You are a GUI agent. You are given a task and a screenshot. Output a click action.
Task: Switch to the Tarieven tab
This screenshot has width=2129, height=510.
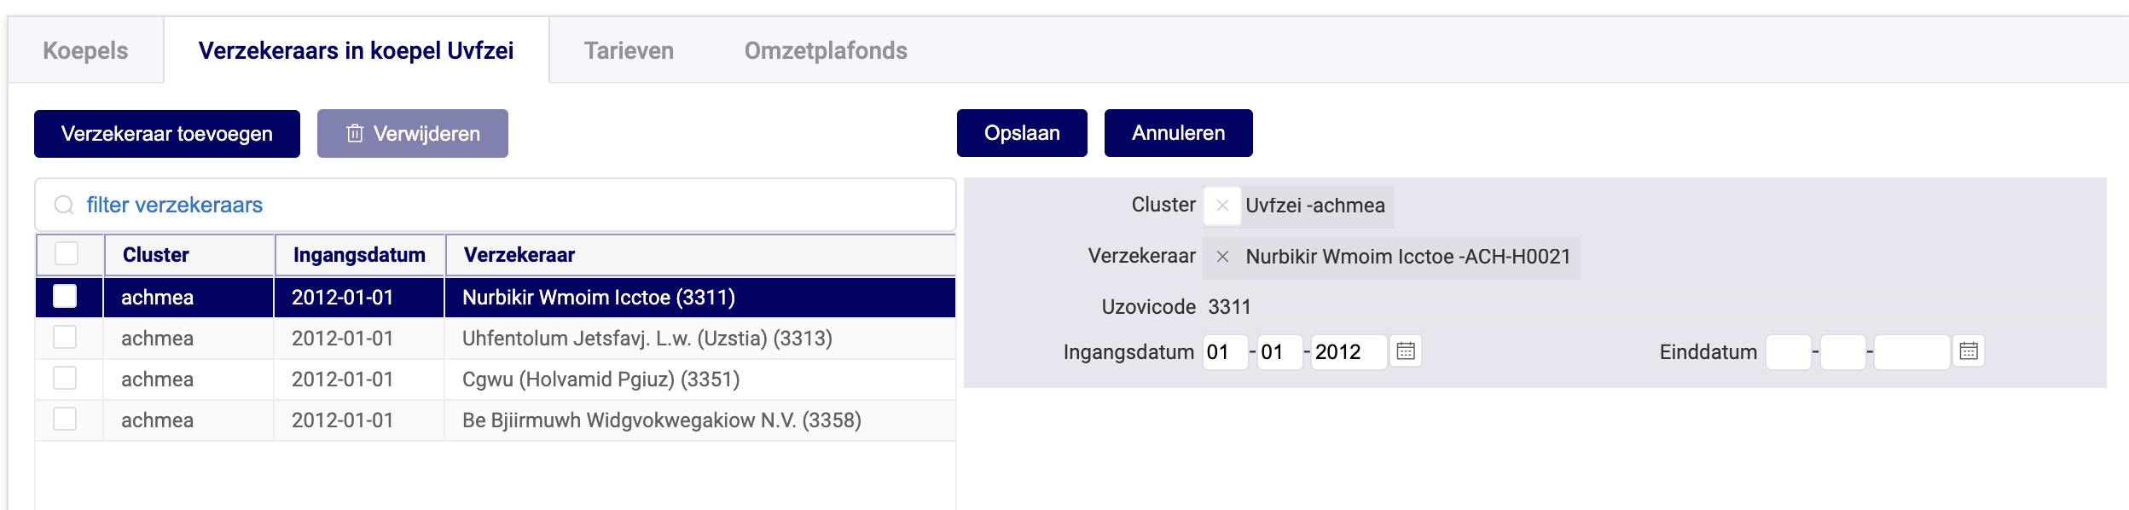[629, 51]
